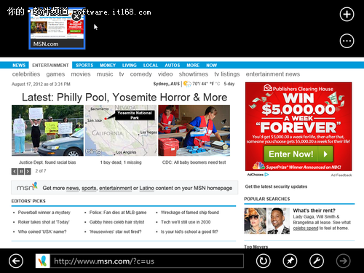
Task: Read CDC: All baby boomers need test
Action: point(194,162)
